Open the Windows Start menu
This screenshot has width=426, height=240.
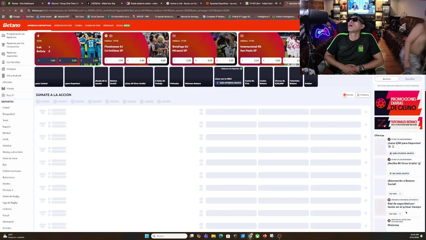tap(147, 236)
